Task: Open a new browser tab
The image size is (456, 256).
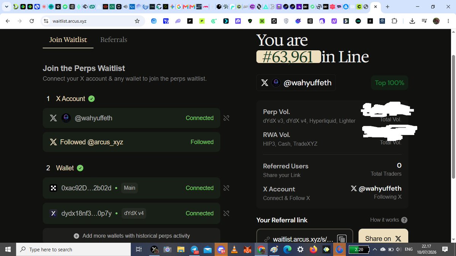Action: tap(387, 7)
